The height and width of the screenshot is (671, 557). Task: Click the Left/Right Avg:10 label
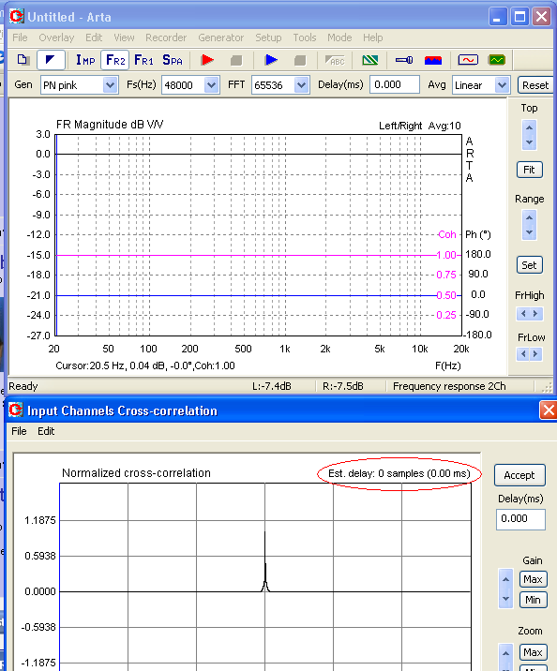tap(419, 126)
